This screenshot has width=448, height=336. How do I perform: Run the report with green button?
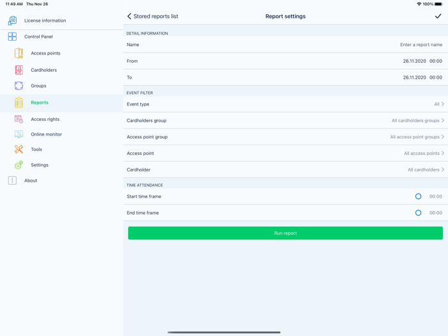pos(285,233)
